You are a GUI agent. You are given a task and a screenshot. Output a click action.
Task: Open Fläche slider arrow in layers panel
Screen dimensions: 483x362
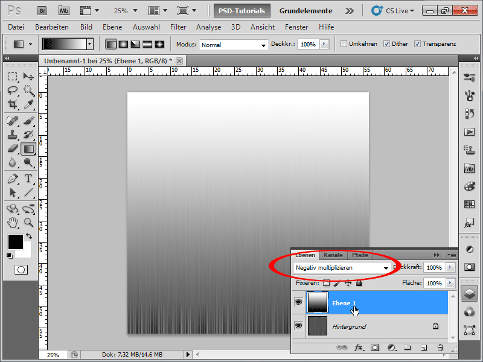450,282
